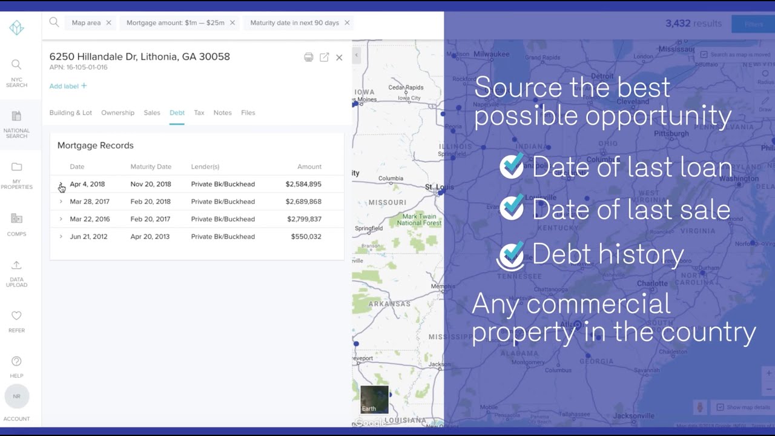Screen dimensions: 775x436
Task: Click the 3,432 results count
Action: pyautogui.click(x=693, y=24)
